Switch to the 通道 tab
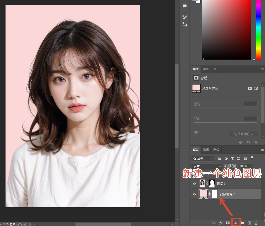This screenshot has width=265, height=226. [206, 149]
